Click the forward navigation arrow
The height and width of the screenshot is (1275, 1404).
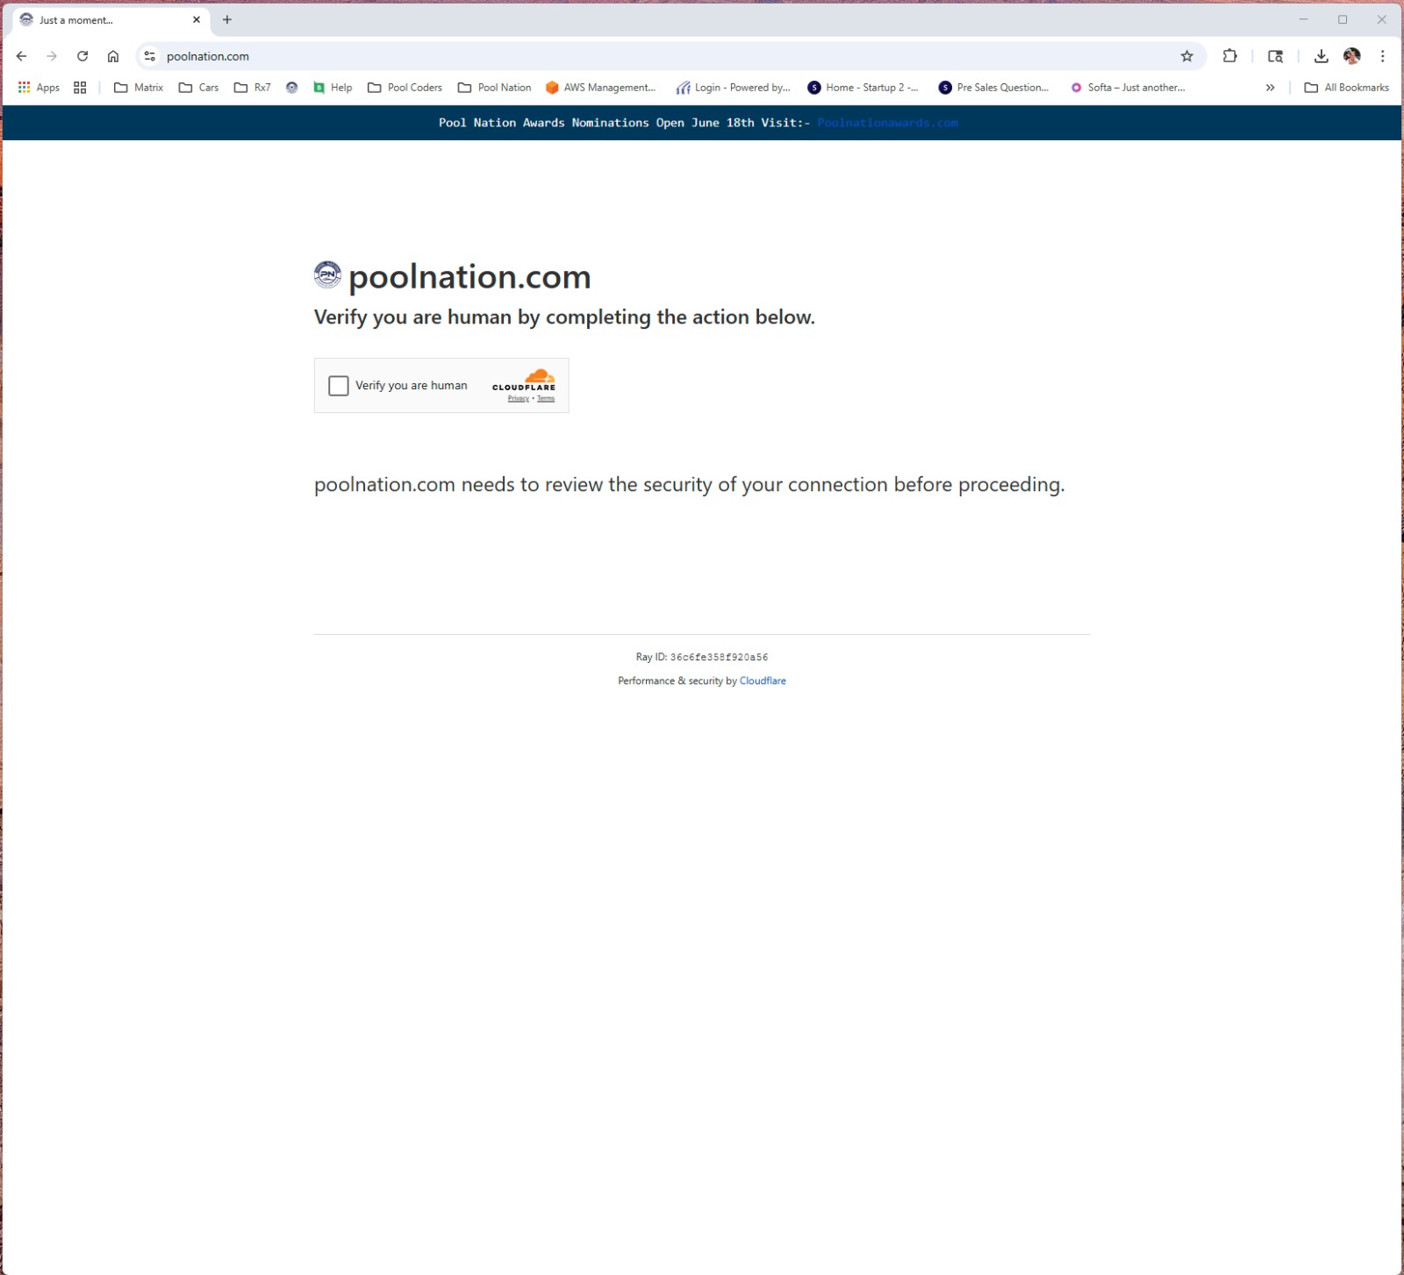click(x=52, y=56)
